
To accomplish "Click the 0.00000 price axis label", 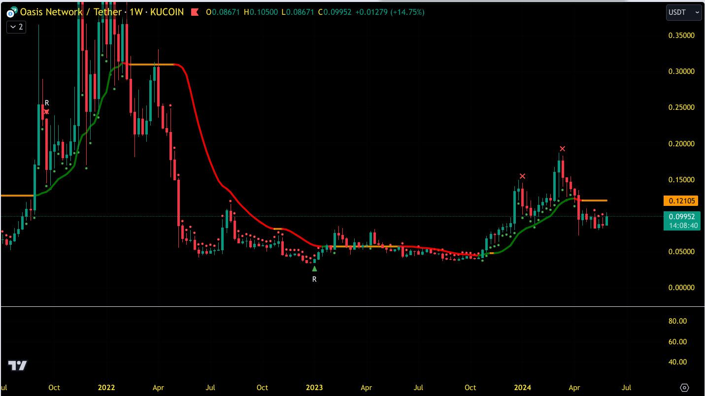I will (x=681, y=288).
